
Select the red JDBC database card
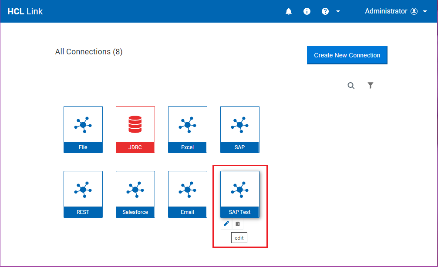[135, 130]
